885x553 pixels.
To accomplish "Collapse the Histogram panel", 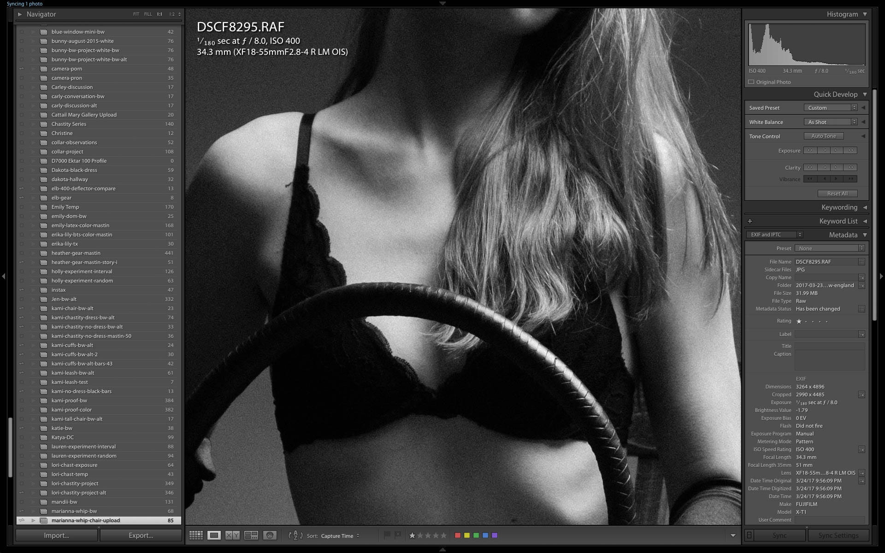I will (x=865, y=14).
